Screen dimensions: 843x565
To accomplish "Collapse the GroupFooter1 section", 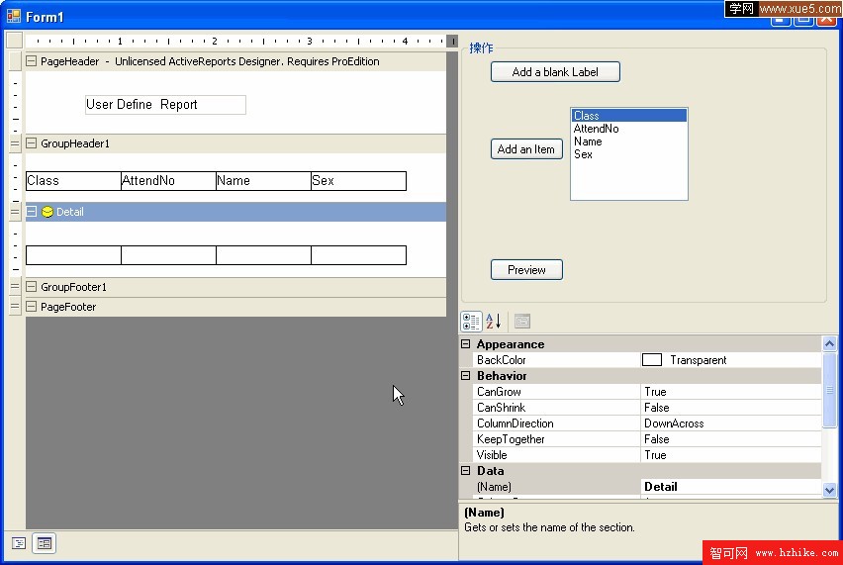I will pyautogui.click(x=32, y=287).
